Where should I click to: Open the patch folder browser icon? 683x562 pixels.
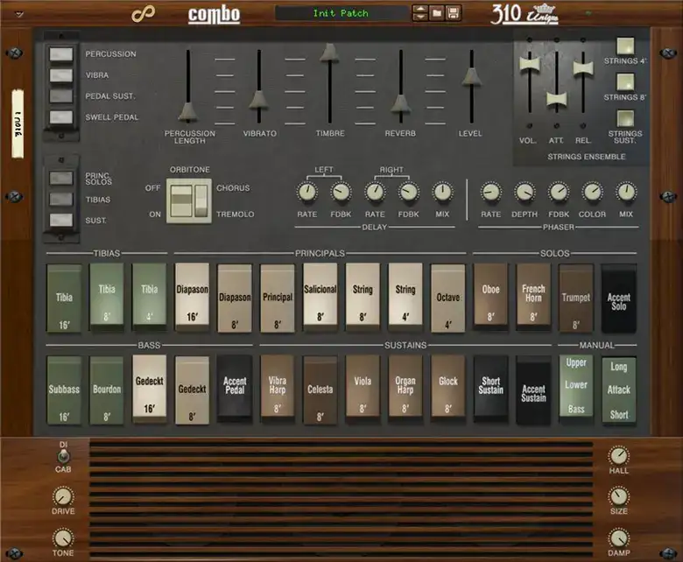coord(436,13)
